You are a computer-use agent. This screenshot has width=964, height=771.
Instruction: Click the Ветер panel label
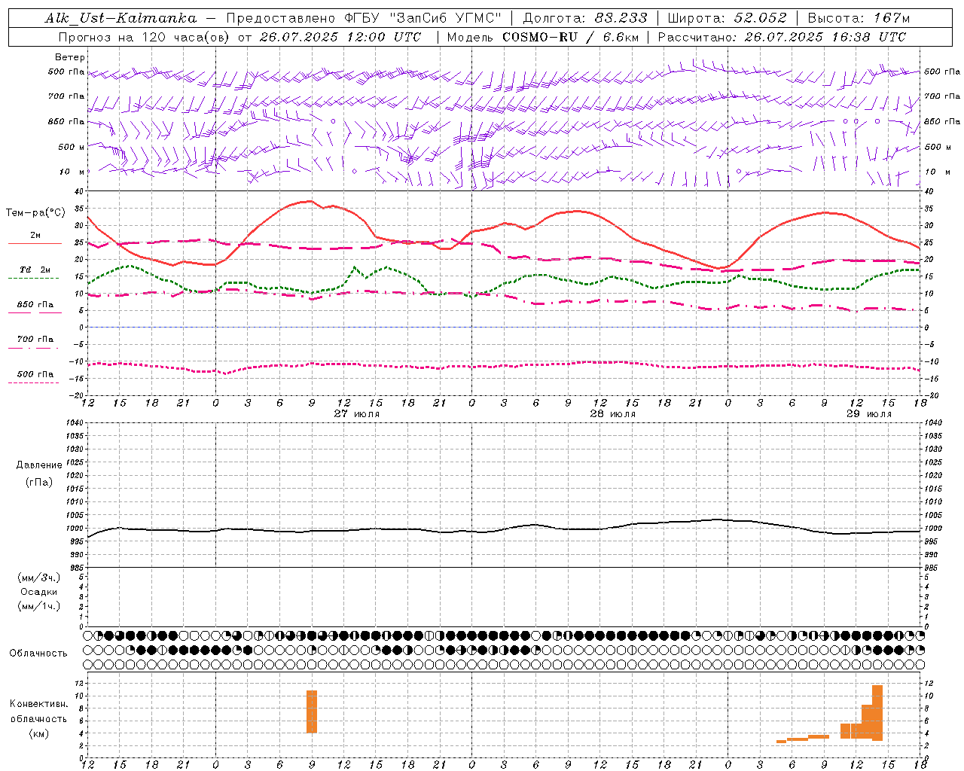tap(70, 57)
